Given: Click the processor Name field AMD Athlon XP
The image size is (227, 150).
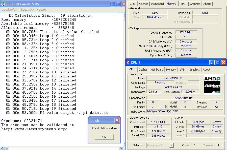Looking at the screenshot, I should 173,78.
